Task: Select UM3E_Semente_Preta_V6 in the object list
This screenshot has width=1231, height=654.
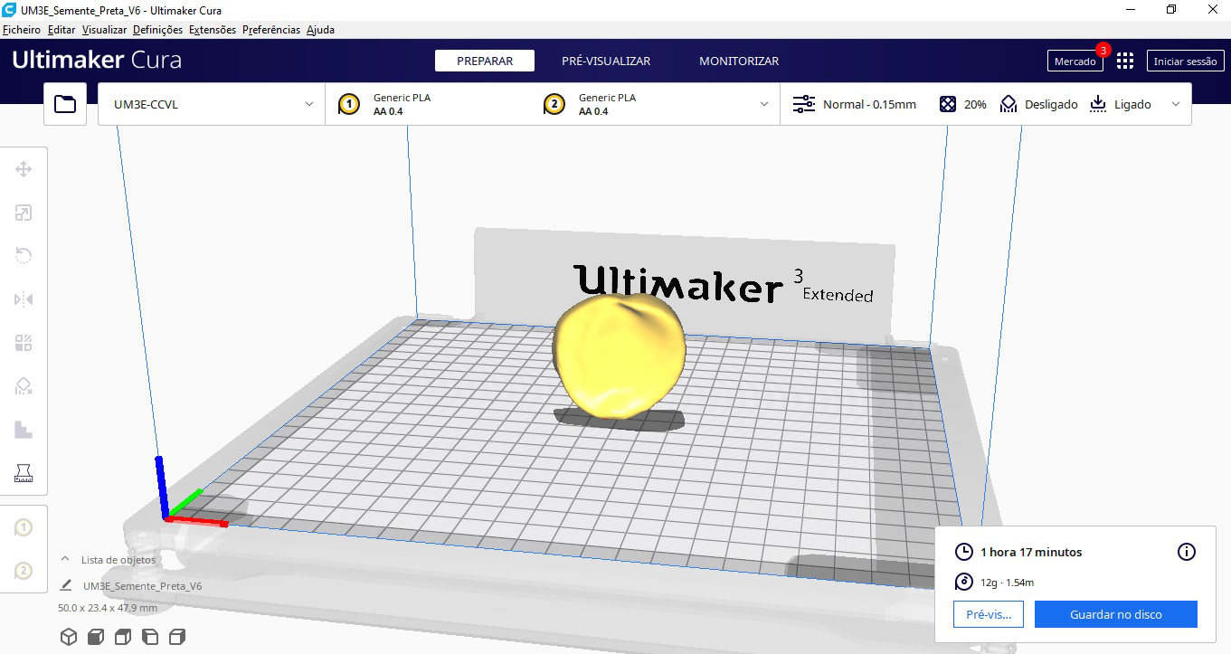Action: (x=142, y=585)
